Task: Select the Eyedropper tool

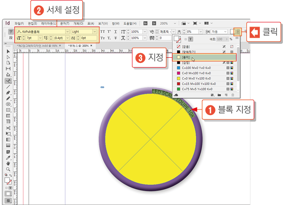Action: [8, 157]
